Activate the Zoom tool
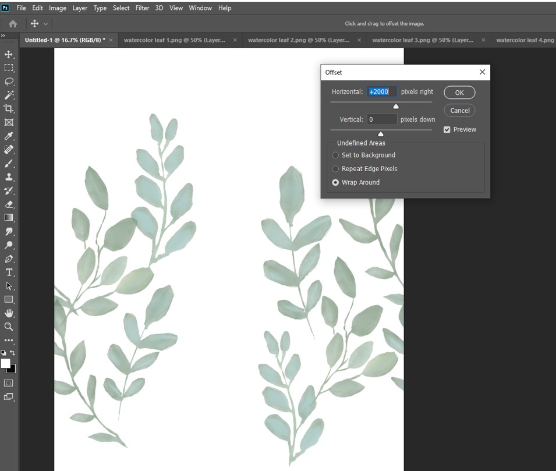The height and width of the screenshot is (471, 556). [9, 327]
